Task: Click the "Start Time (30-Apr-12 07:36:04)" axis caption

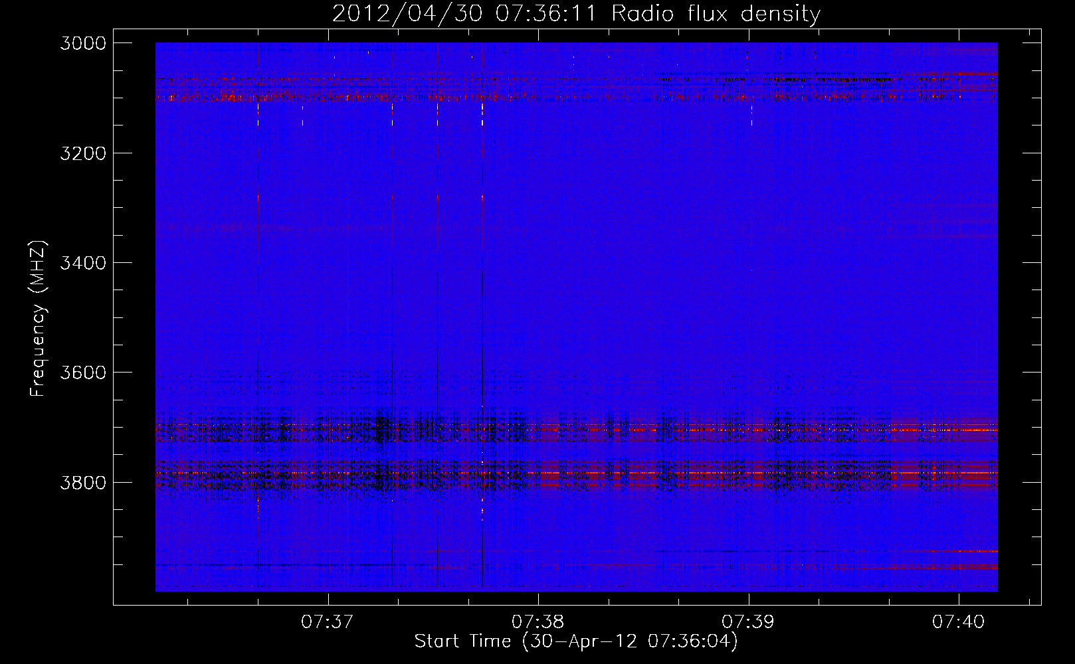Action: [576, 641]
